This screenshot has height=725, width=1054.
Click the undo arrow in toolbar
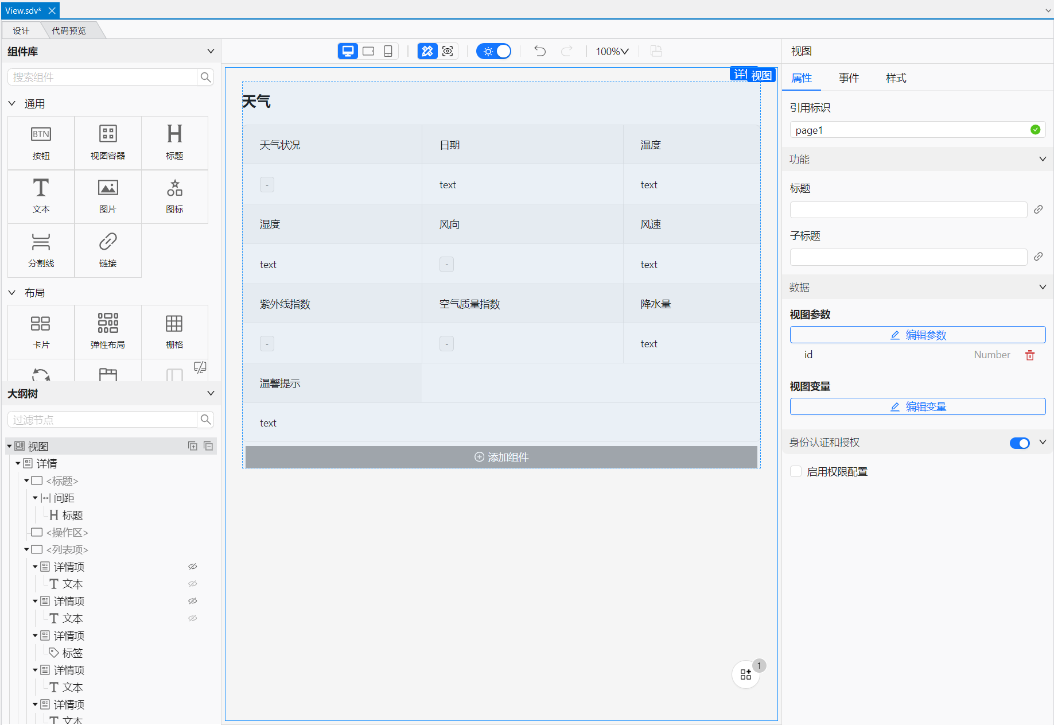(539, 51)
